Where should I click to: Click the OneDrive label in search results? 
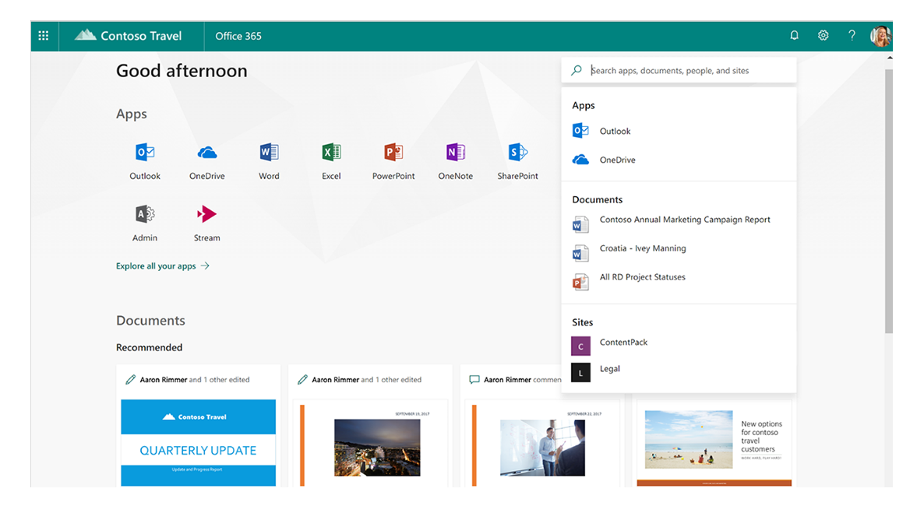coord(618,160)
